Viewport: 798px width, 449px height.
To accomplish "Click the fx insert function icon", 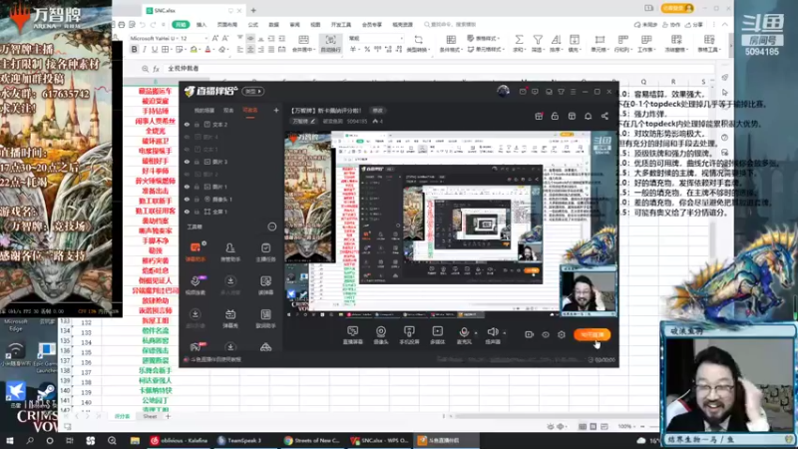I will [x=156, y=68].
